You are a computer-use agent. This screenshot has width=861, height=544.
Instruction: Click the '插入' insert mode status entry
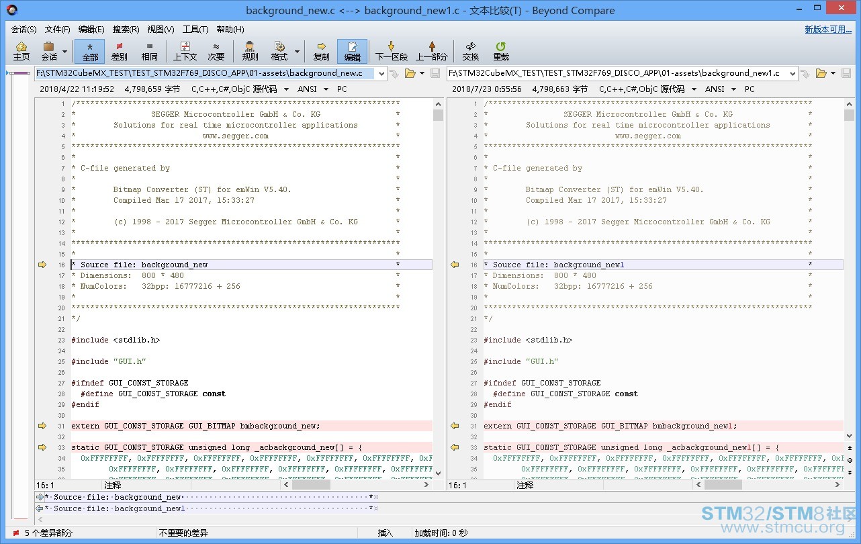click(385, 533)
